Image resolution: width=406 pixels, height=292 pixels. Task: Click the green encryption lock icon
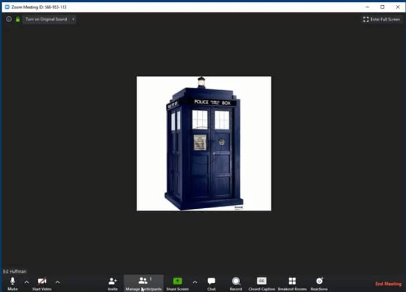coord(17,19)
